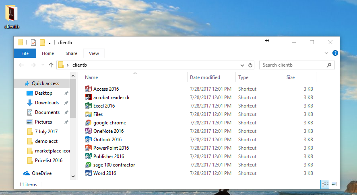Open the View ribbon tab
Image resolution: width=357 pixels, height=195 pixels.
[94, 53]
